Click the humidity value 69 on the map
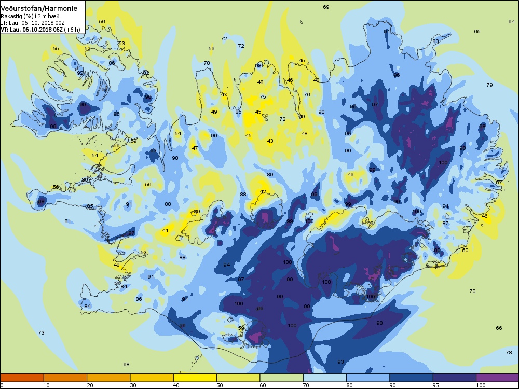This screenshot has height=389, width=519. pos(326,7)
